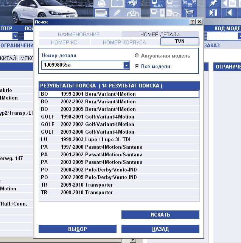Select result PA 2003-2005 Passat/4Motion/Santana
The image size is (241, 243).
[x=119, y=162]
